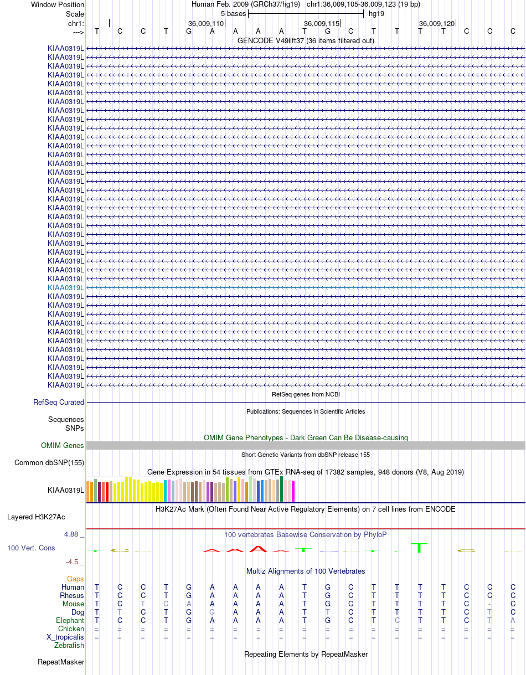Click the RepeatMasker track label

pos(61,662)
